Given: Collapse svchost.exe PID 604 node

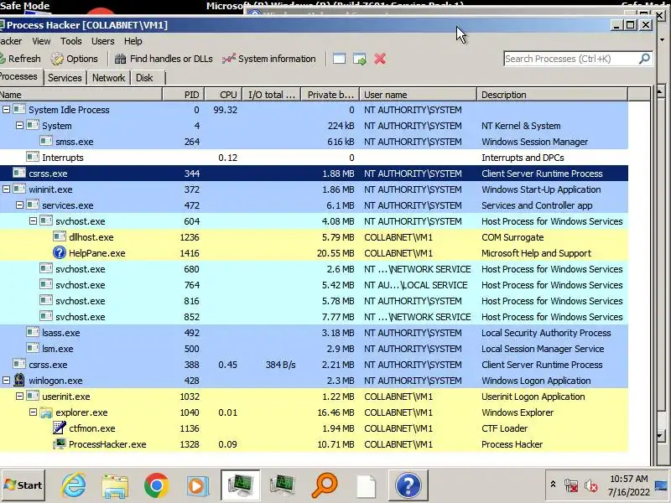Looking at the screenshot, I should 33,221.
